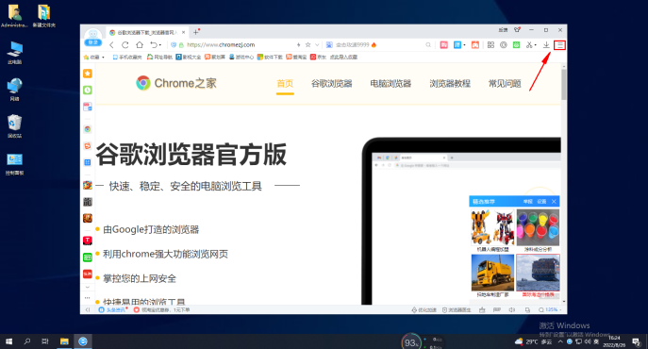The width and height of the screenshot is (648, 349).
Task: Expand sidebar chevron above the three dots
Action: [87, 287]
